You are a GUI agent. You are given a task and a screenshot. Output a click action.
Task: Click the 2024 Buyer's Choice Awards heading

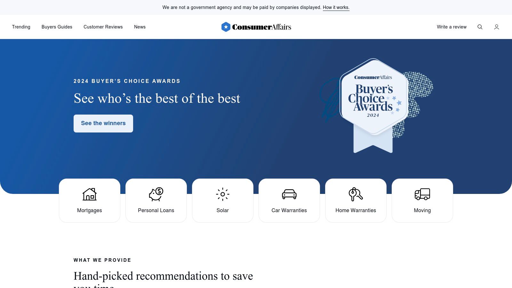(x=127, y=81)
